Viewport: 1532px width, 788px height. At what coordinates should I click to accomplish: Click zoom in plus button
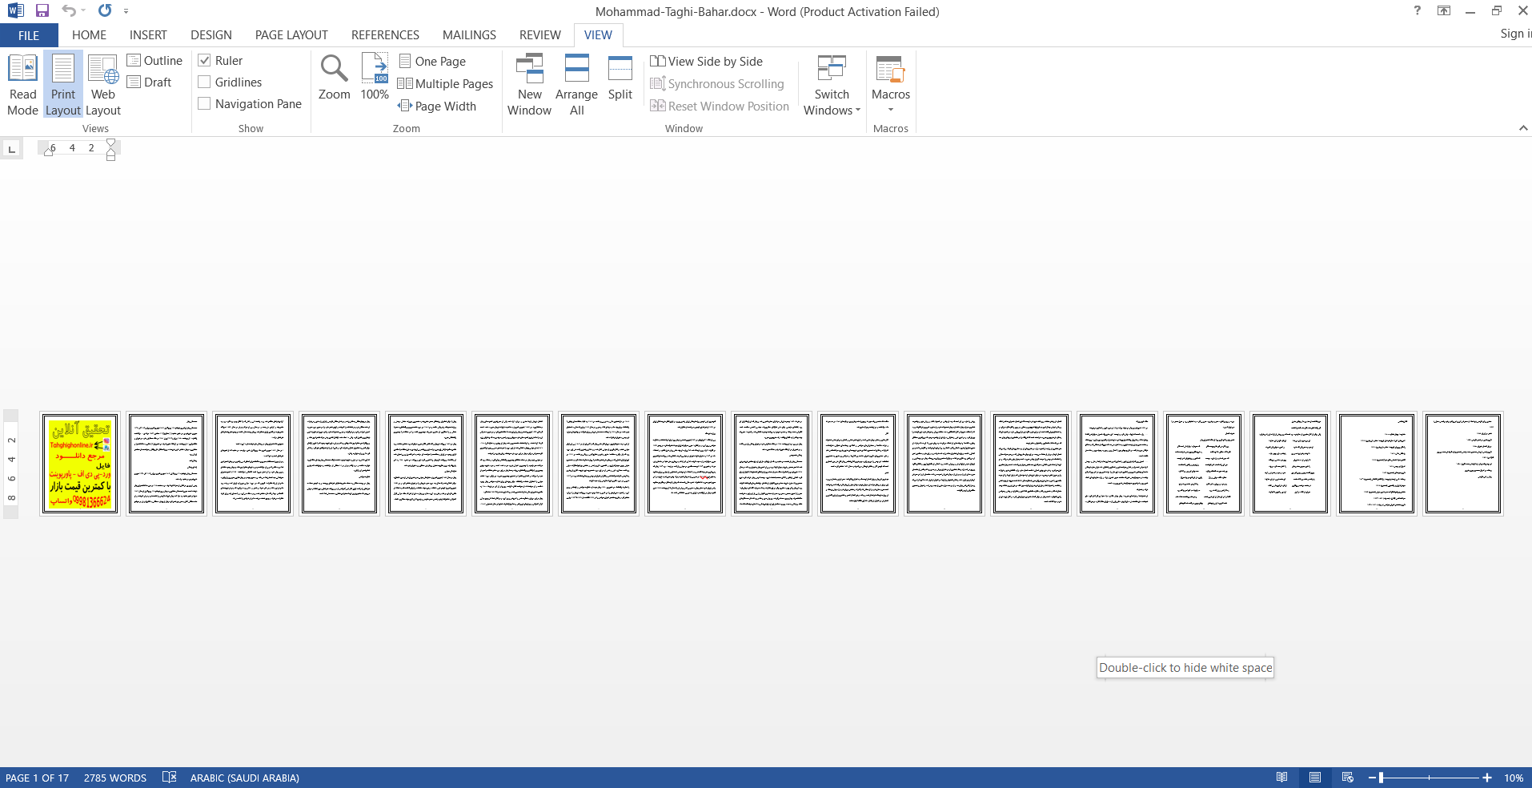click(x=1487, y=778)
